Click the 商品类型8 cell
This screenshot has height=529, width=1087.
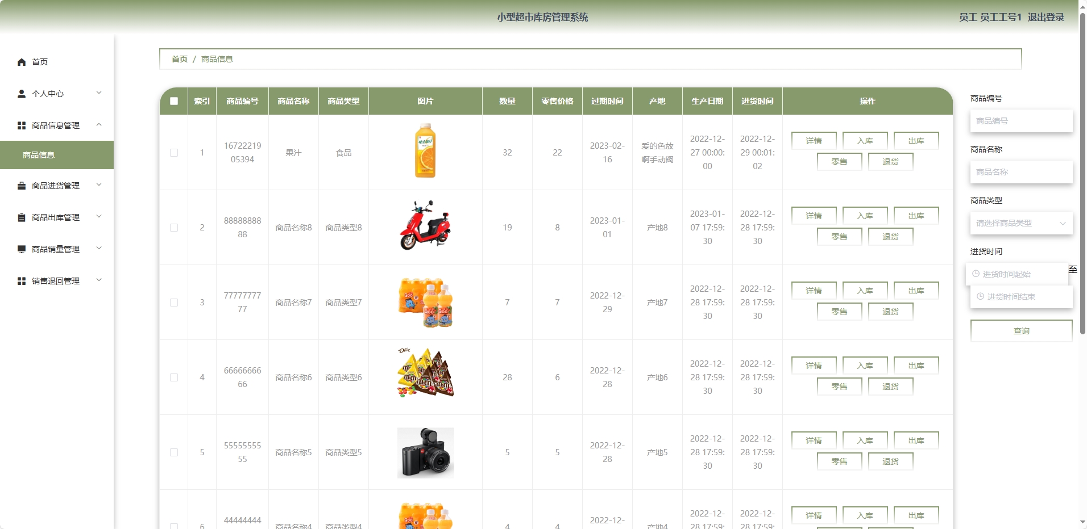pos(343,228)
